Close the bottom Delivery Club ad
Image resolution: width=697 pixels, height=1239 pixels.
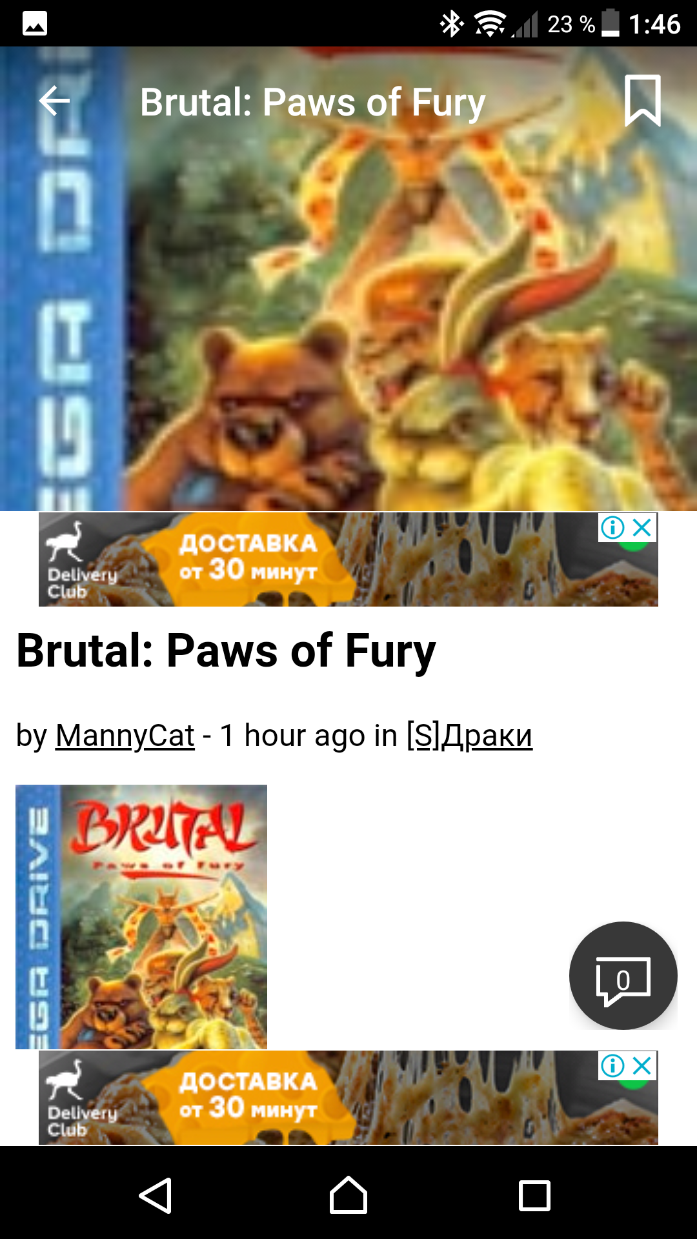pyautogui.click(x=642, y=1066)
